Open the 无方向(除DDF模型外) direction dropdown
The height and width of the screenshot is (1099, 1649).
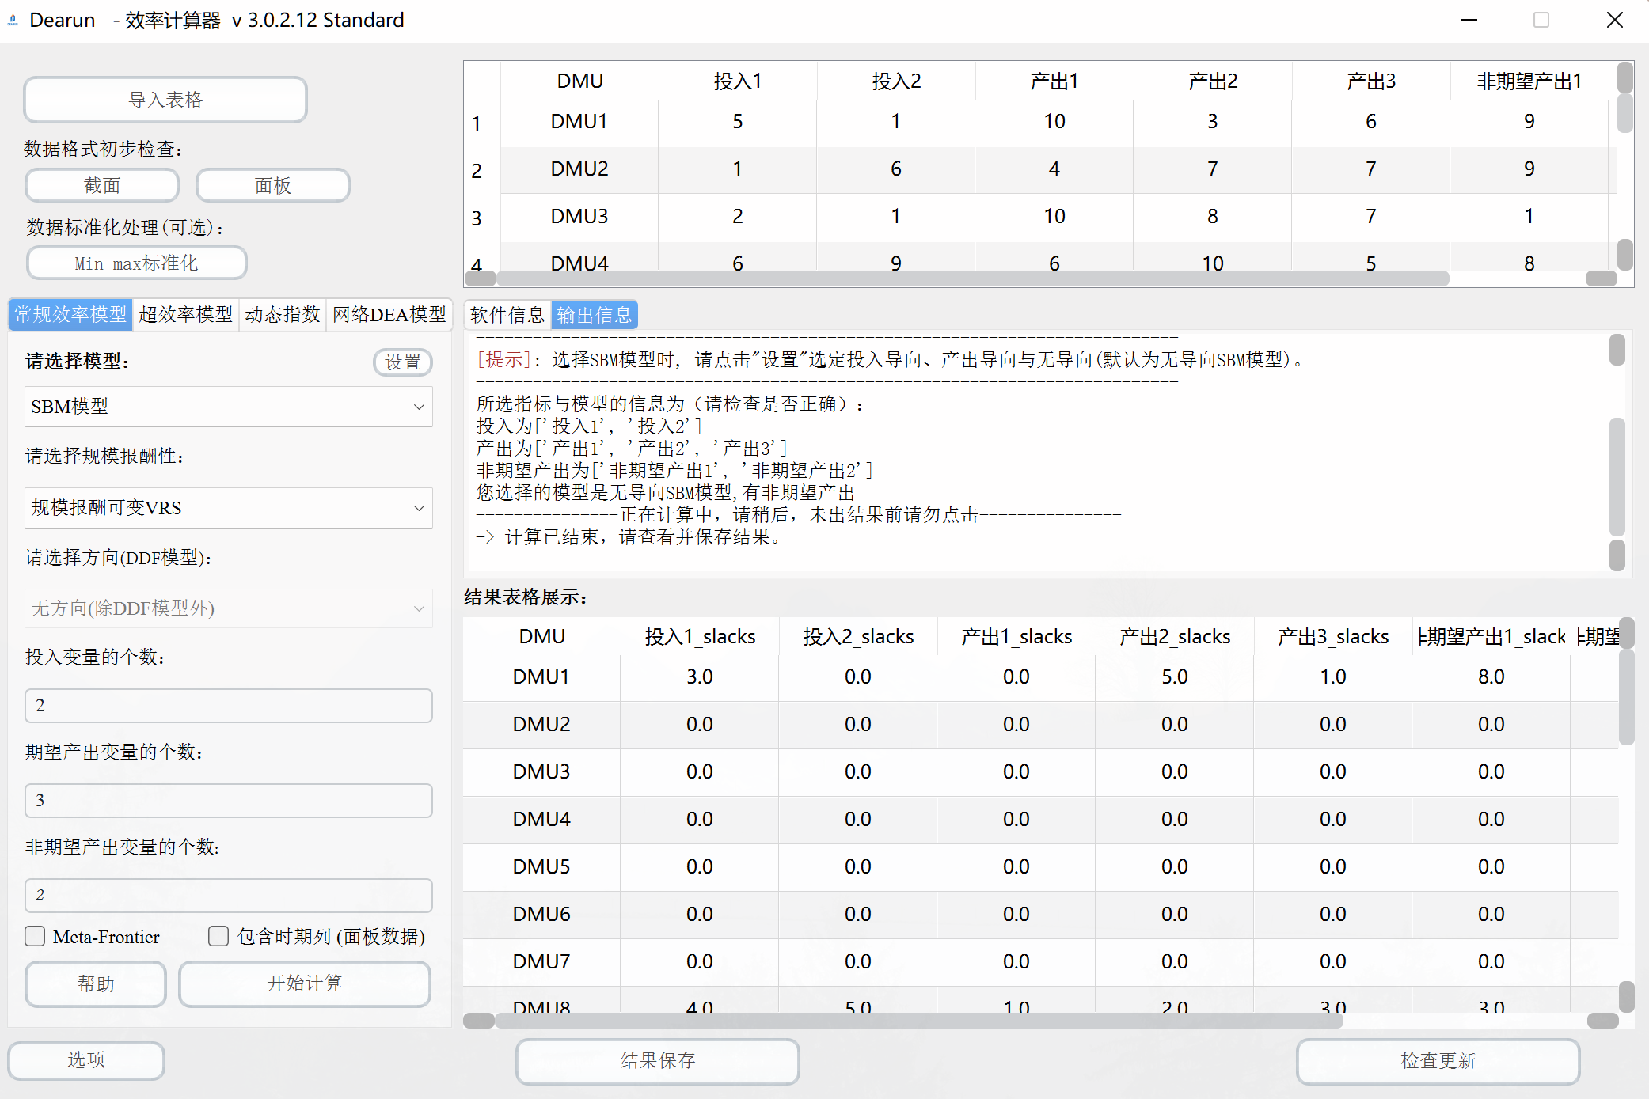(x=228, y=608)
